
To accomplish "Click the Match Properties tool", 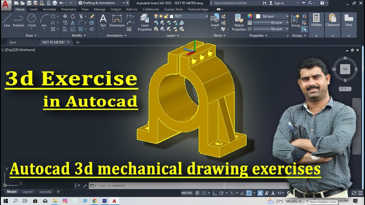I will pyautogui.click(x=239, y=22).
